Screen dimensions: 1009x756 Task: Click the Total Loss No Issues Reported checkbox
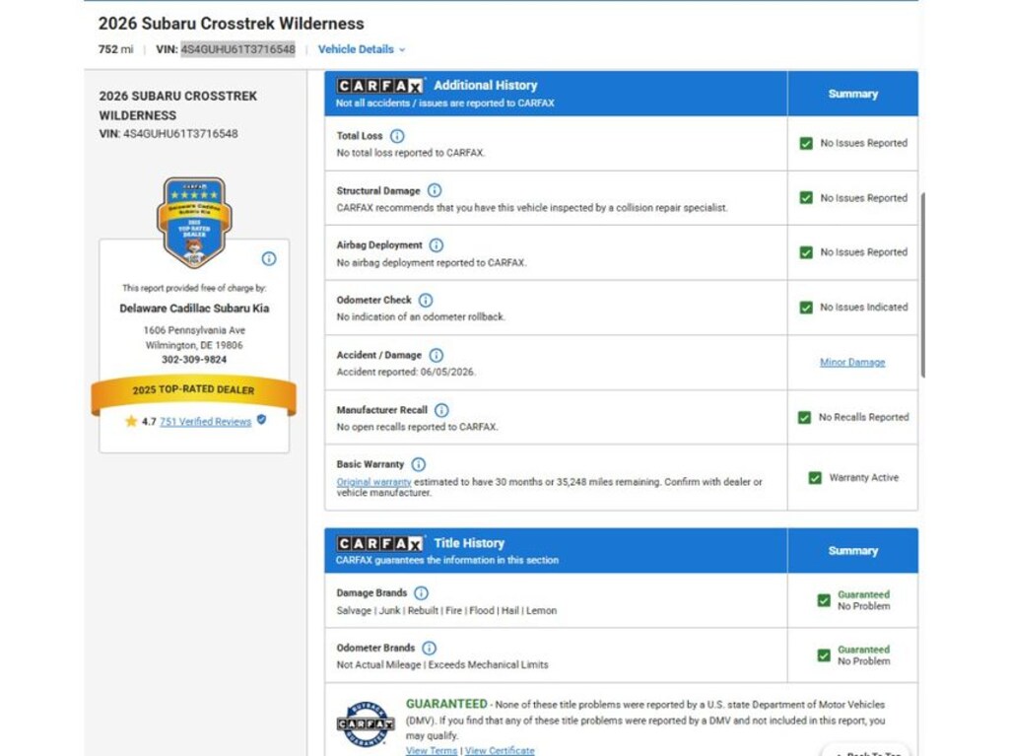pyautogui.click(x=806, y=144)
